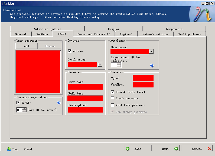Open help icon in Password expiration
Viewport: 215px width, 156px height.
click(x=59, y=103)
